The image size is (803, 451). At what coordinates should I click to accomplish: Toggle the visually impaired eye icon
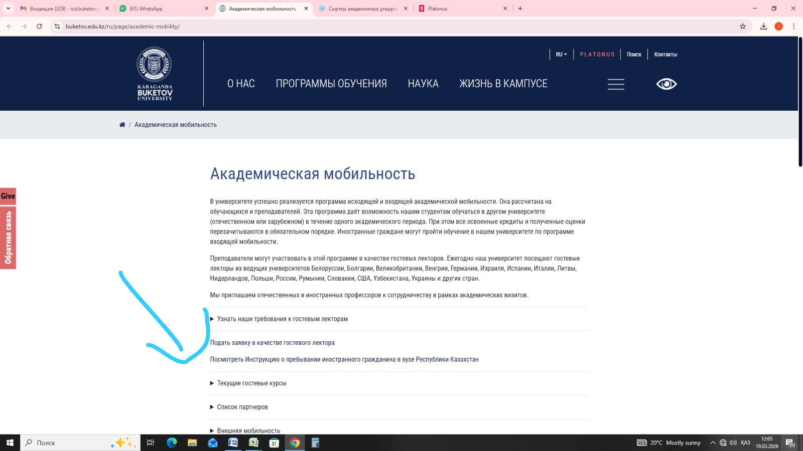pos(666,84)
